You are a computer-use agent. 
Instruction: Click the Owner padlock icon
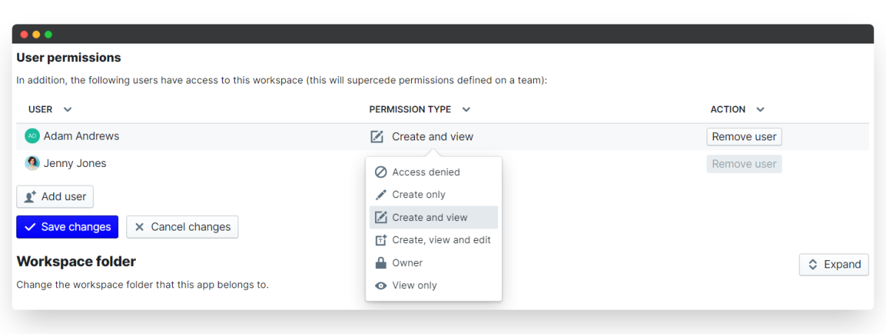pyautogui.click(x=381, y=263)
